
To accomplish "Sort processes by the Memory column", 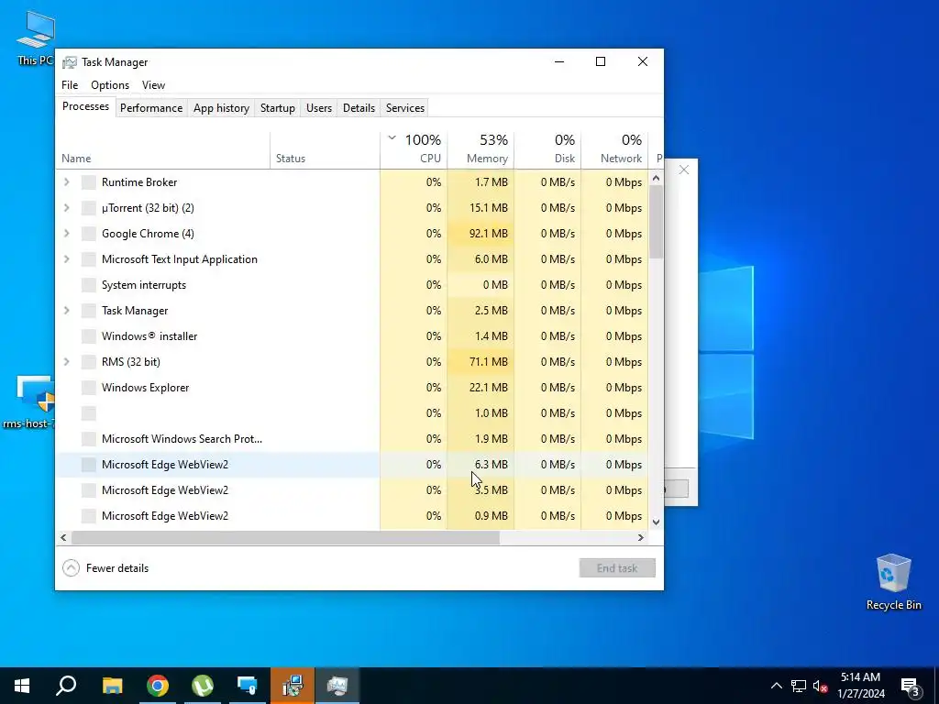I will pos(481,149).
